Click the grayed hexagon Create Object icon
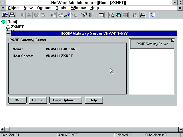 pos(22,15)
